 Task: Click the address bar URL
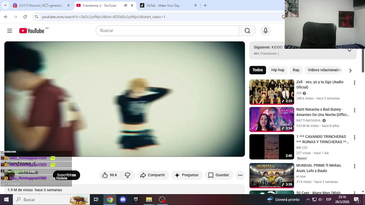[x=104, y=17]
